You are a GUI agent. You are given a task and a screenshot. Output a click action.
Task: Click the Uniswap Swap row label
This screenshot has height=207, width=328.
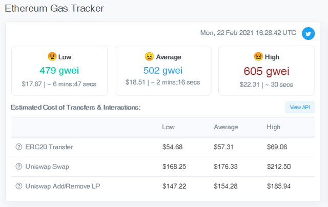click(48, 167)
